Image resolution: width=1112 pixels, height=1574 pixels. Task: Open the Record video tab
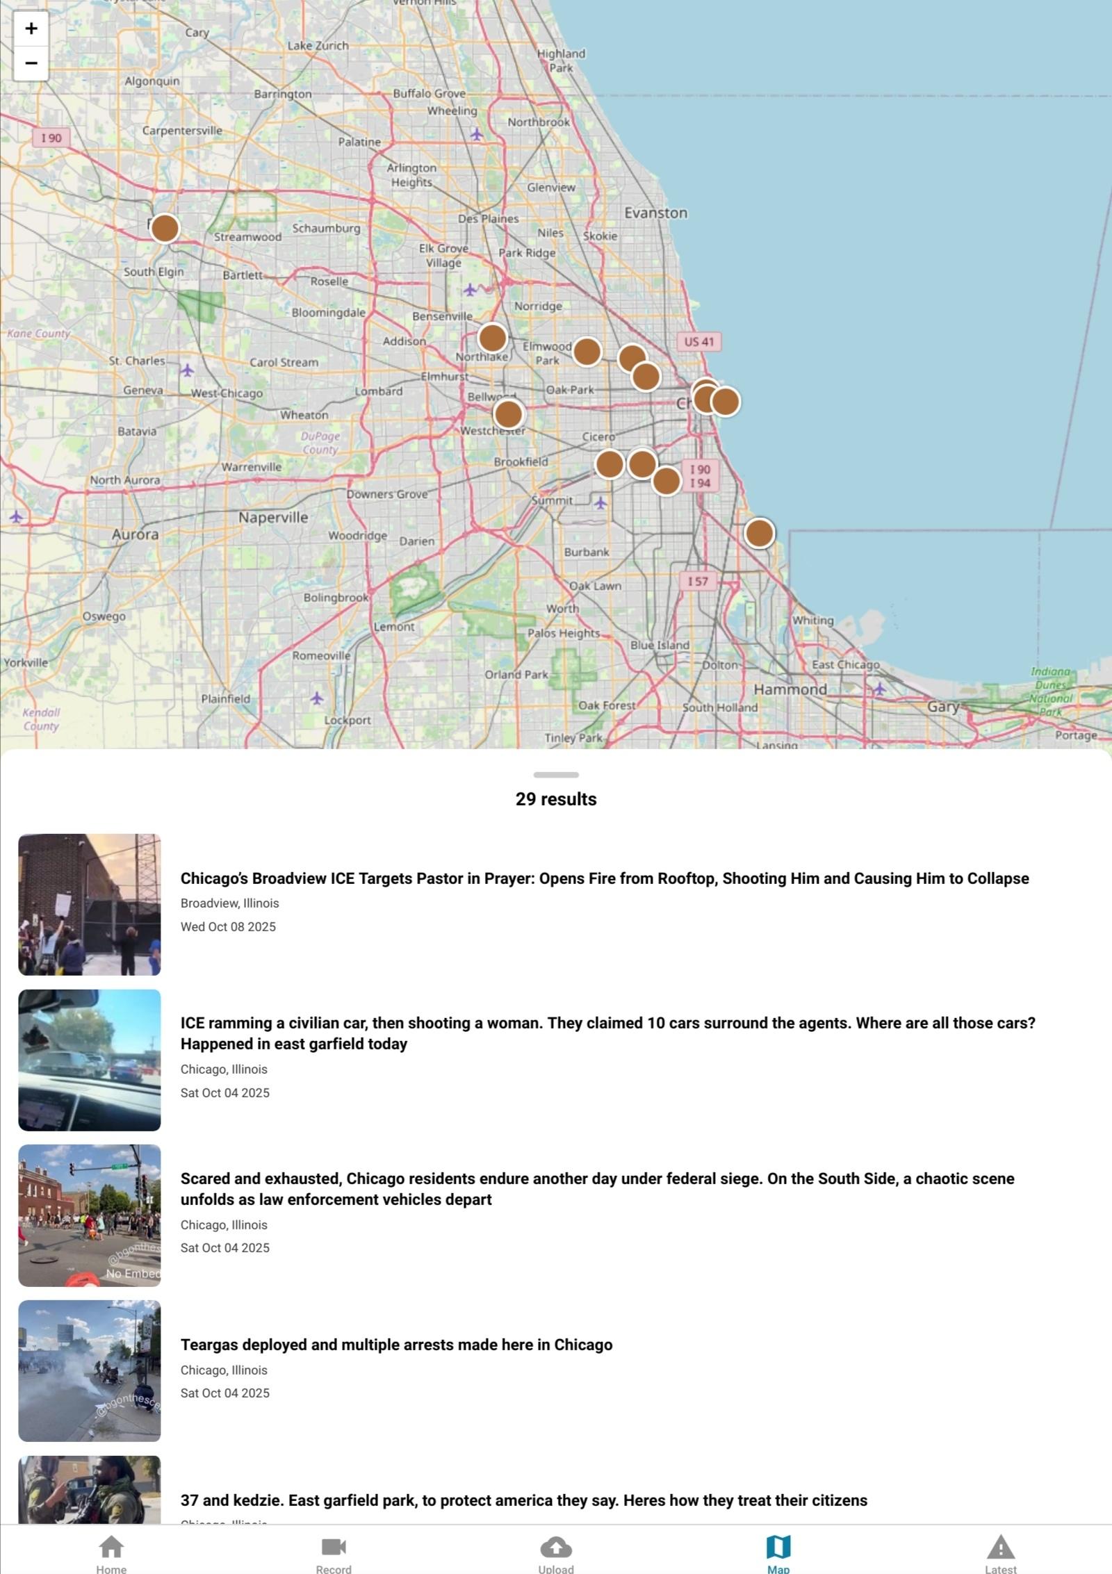point(334,1552)
